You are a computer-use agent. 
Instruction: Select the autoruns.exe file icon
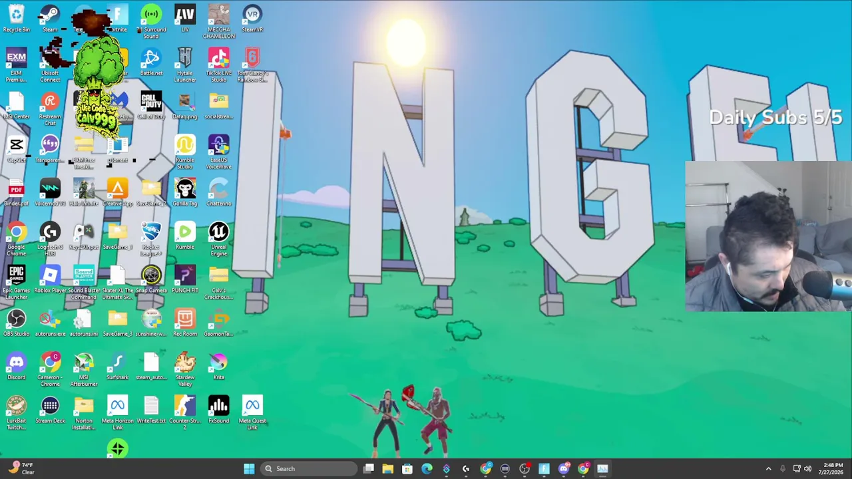pos(50,323)
